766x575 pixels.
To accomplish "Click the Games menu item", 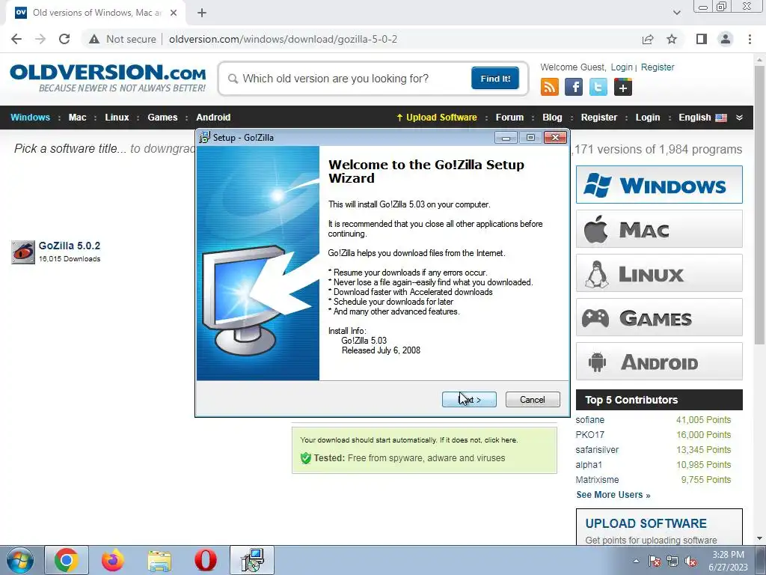I will coord(162,118).
